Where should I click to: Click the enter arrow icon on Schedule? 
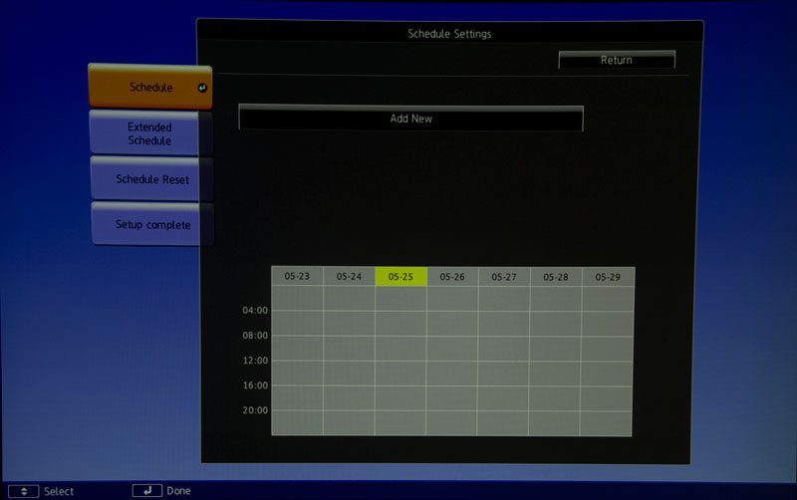pos(202,88)
